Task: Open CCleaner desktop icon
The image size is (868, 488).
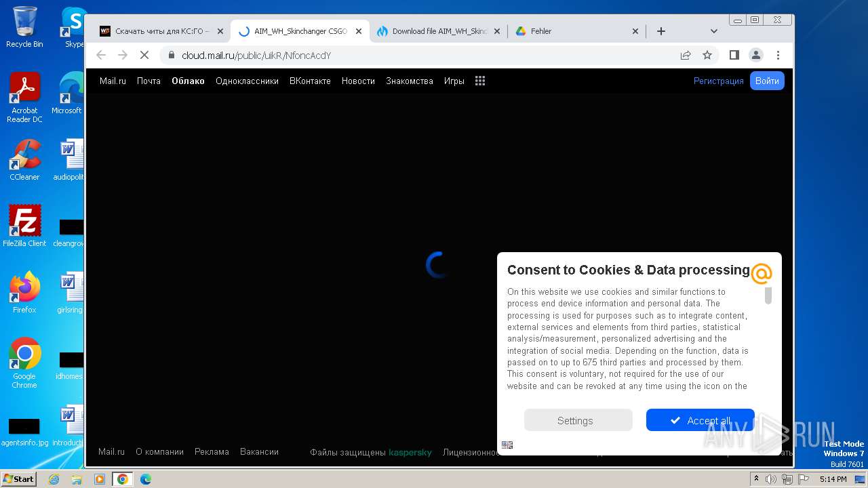Action: coord(24,160)
